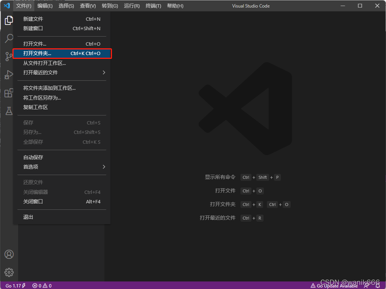This screenshot has width=386, height=289.
Task: Click the Accounts icon in the activity bar
Action: click(9, 254)
